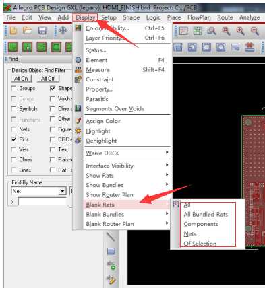Click the Blank Rats All submenu icon
265x288 pixels.
(176, 204)
